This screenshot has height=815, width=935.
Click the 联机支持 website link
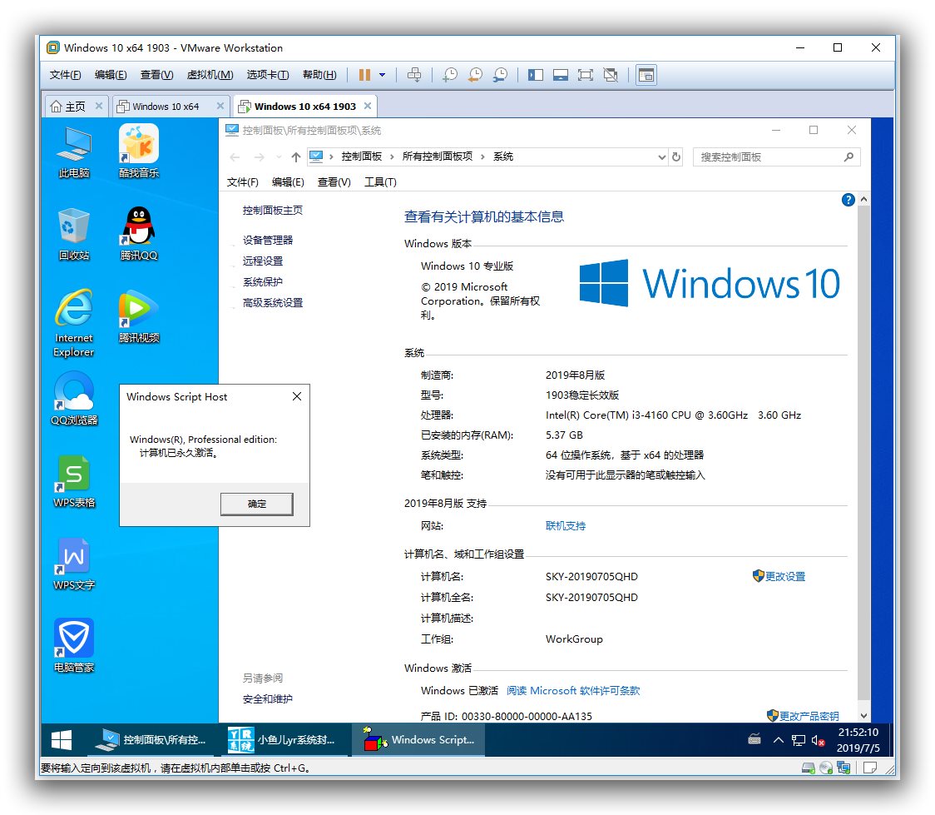[x=566, y=525]
